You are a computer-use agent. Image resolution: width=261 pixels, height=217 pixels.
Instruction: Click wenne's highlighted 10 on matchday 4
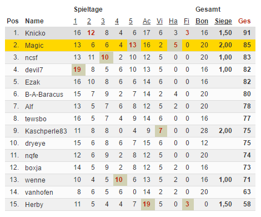click(120, 180)
